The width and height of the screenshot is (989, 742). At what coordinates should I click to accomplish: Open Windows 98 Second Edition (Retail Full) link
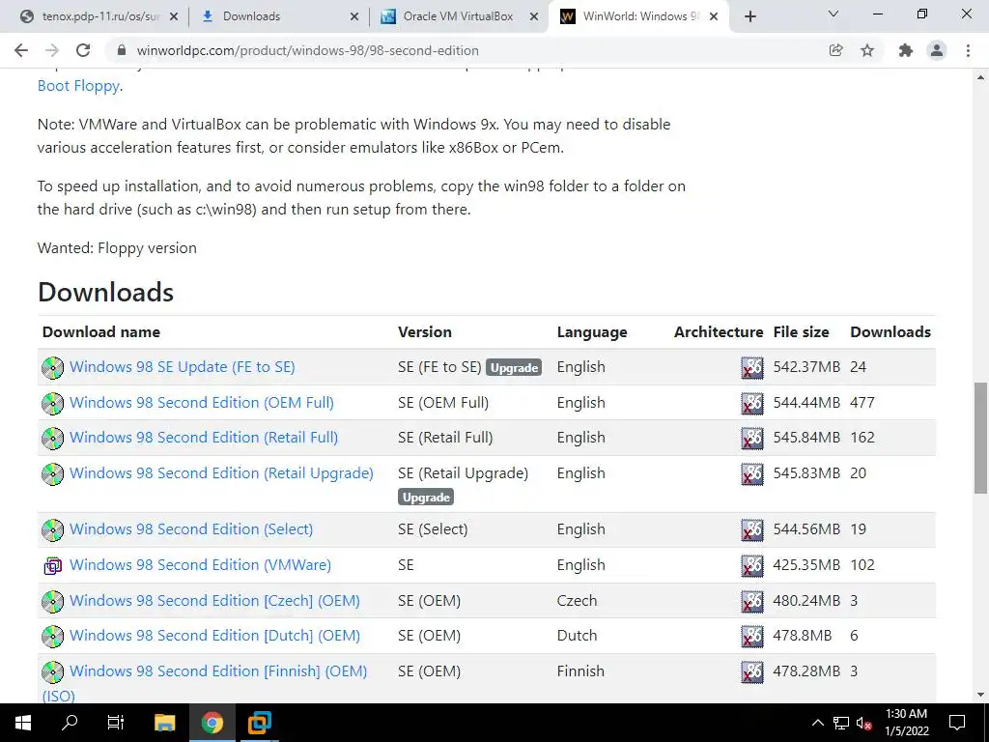click(x=204, y=438)
